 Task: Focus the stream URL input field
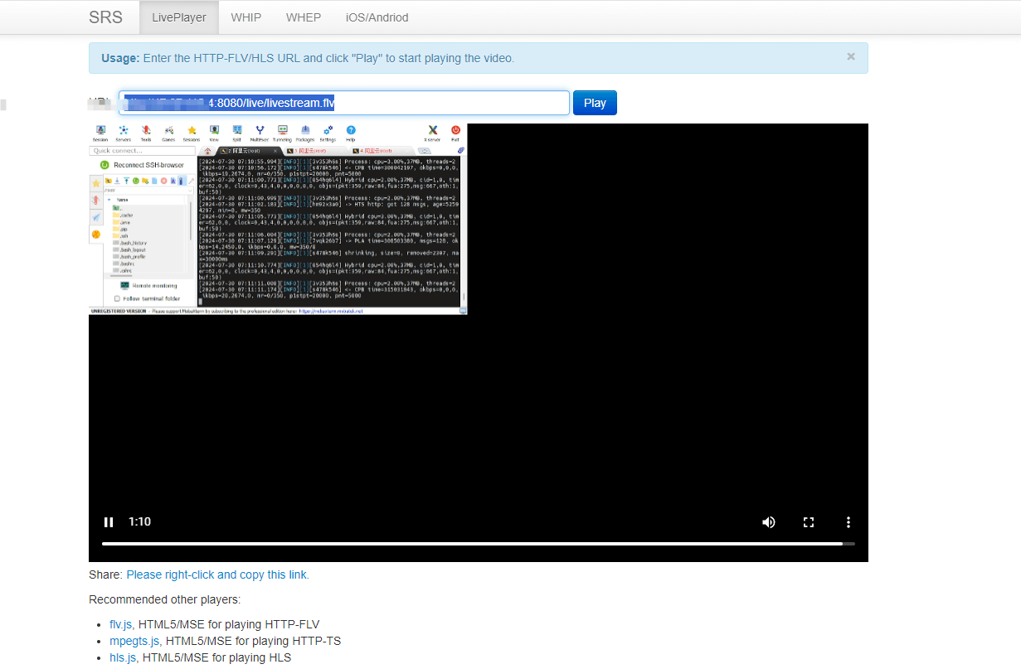343,103
